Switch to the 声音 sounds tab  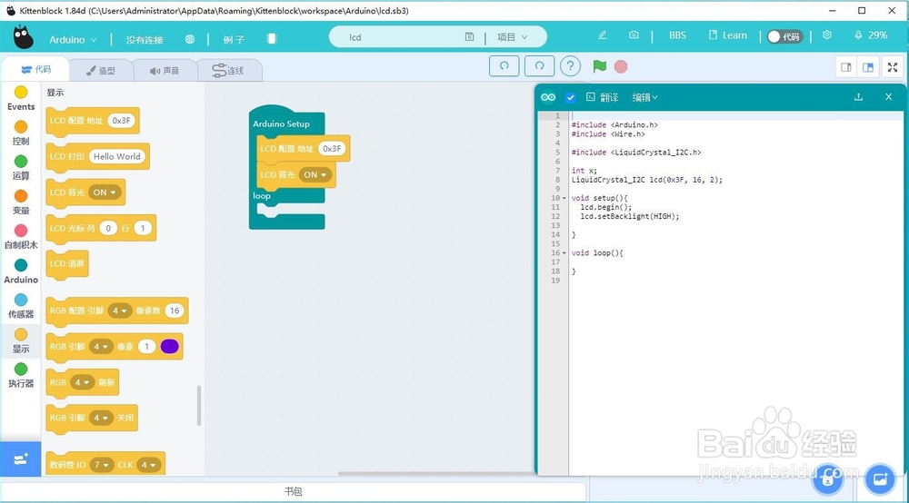165,70
